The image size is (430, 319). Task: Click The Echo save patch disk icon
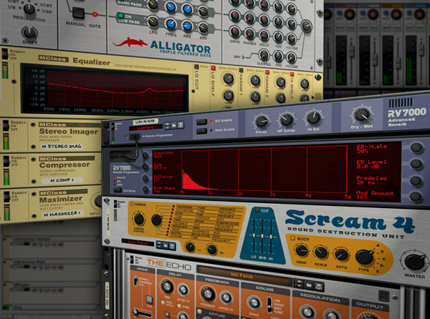click(x=319, y=286)
